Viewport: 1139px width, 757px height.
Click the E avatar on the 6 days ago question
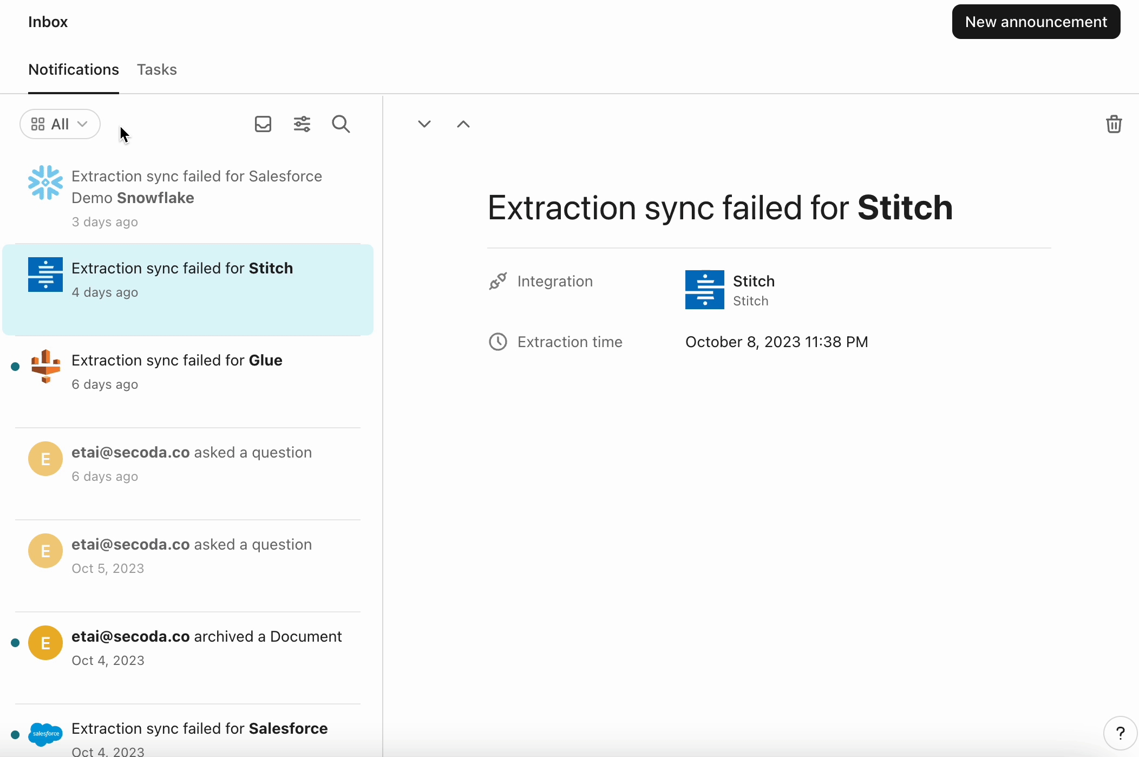pyautogui.click(x=45, y=459)
